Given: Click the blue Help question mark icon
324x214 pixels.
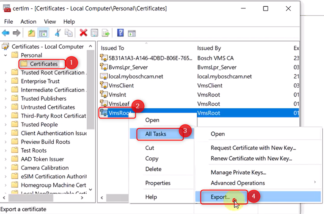Looking at the screenshot, I should coord(121,33).
